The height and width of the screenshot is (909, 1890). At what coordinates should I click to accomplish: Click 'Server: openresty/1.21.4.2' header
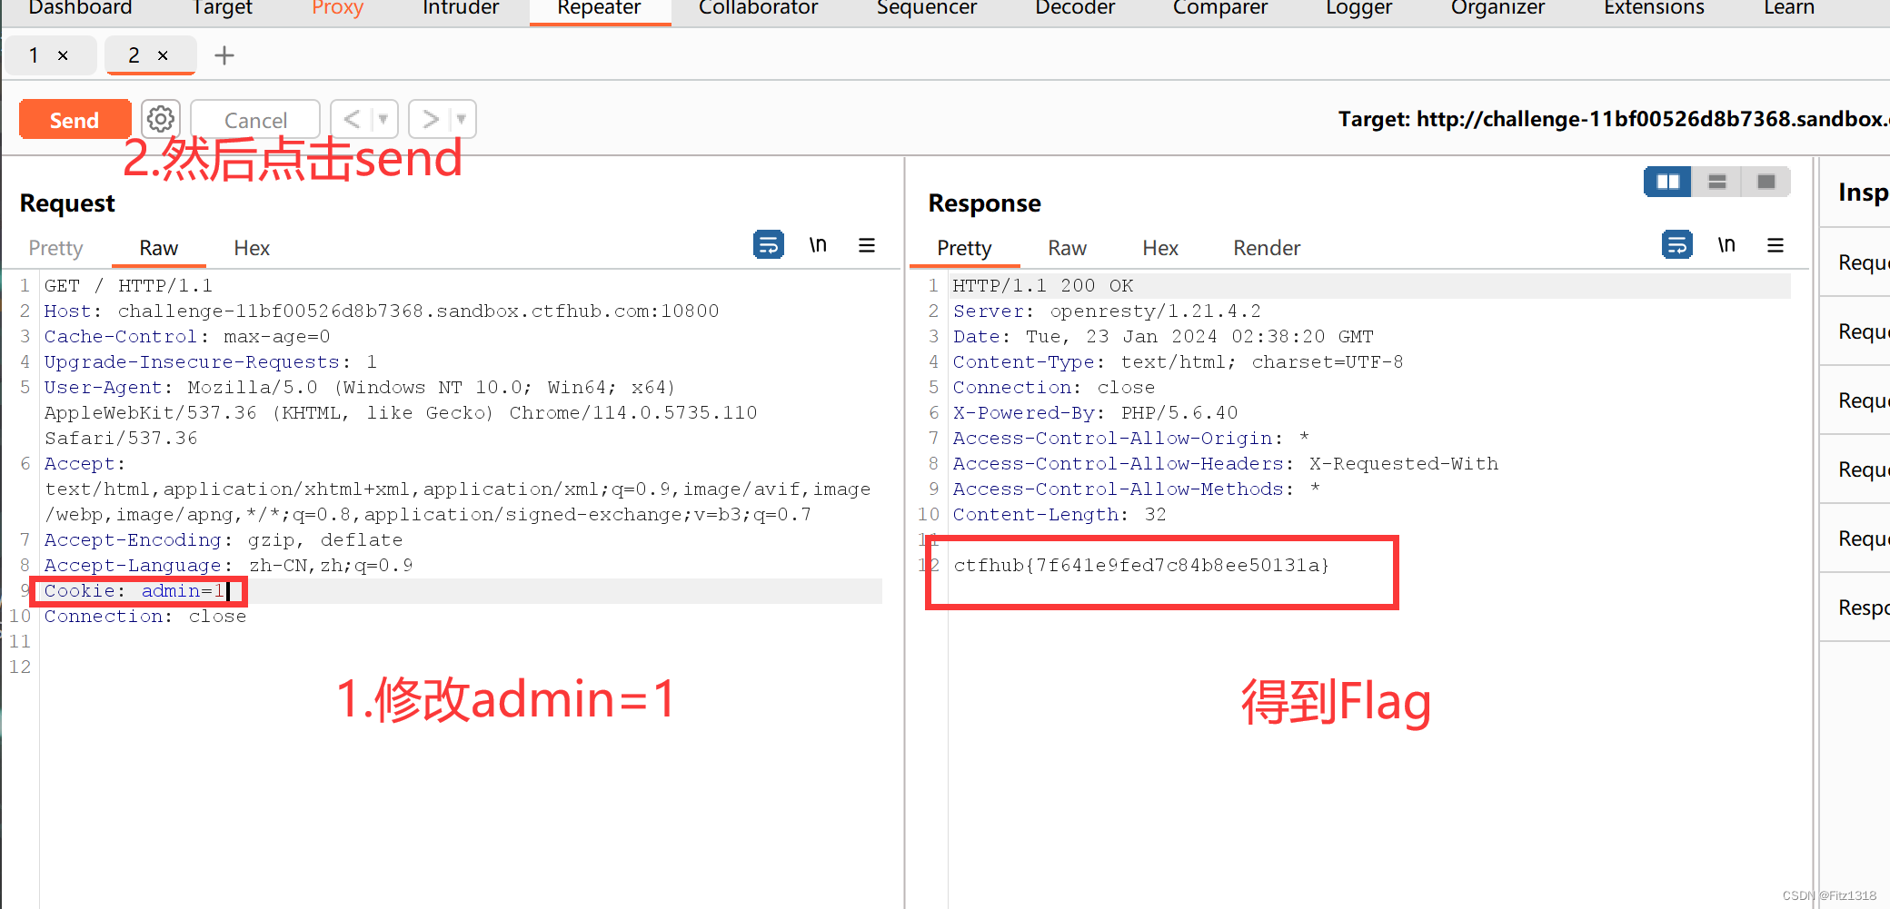click(1107, 311)
